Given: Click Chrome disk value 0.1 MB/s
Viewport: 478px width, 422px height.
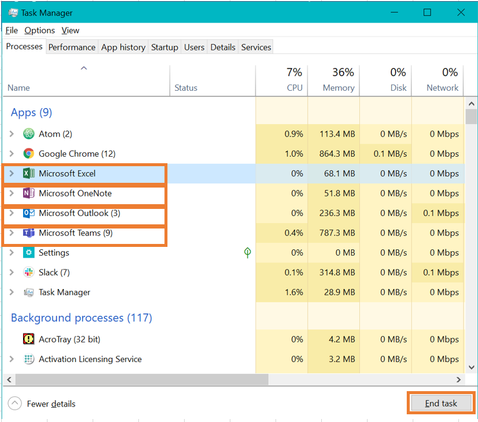Looking at the screenshot, I should pos(390,154).
